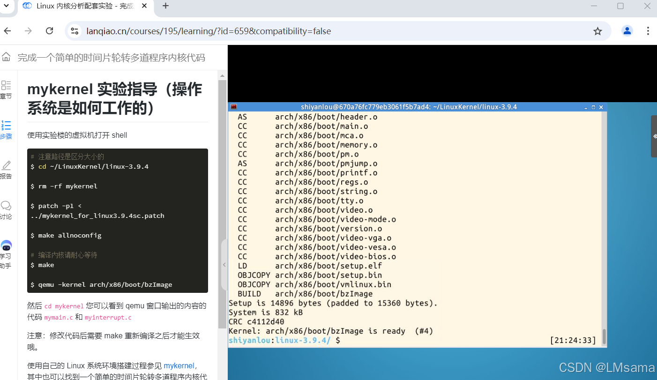657x380 pixels.
Task: Go to the course home icon
Action: point(6,57)
